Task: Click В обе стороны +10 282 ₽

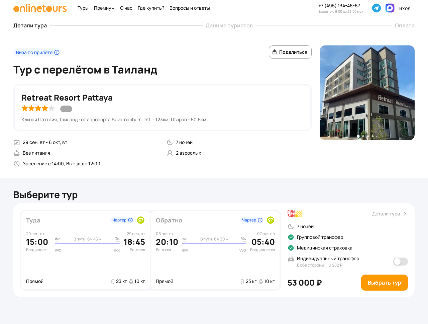Action: 320,265
